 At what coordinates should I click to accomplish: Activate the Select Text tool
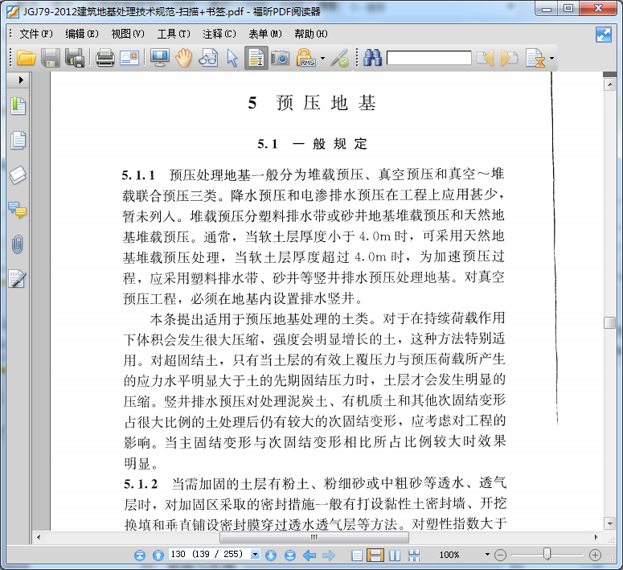pyautogui.click(x=256, y=58)
